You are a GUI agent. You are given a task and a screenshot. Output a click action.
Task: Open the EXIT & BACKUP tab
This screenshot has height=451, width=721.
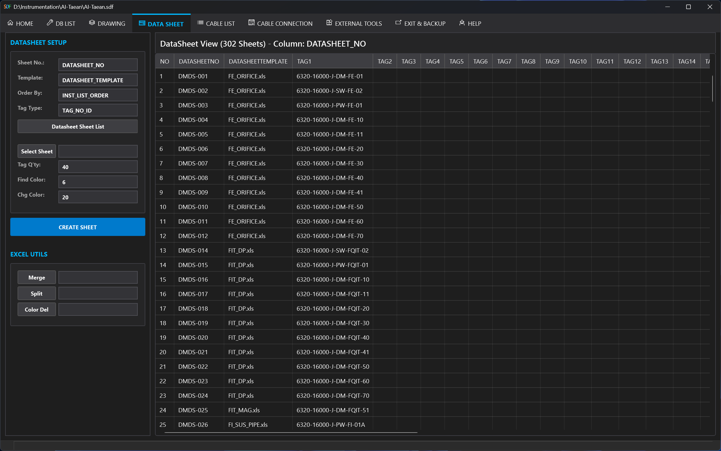coord(421,23)
